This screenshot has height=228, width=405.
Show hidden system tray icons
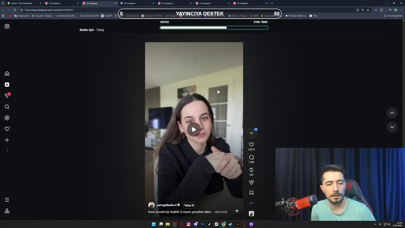click(375, 224)
